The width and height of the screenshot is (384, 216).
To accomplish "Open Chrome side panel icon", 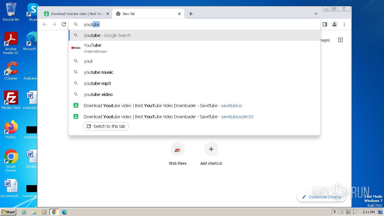I will 325,24.
